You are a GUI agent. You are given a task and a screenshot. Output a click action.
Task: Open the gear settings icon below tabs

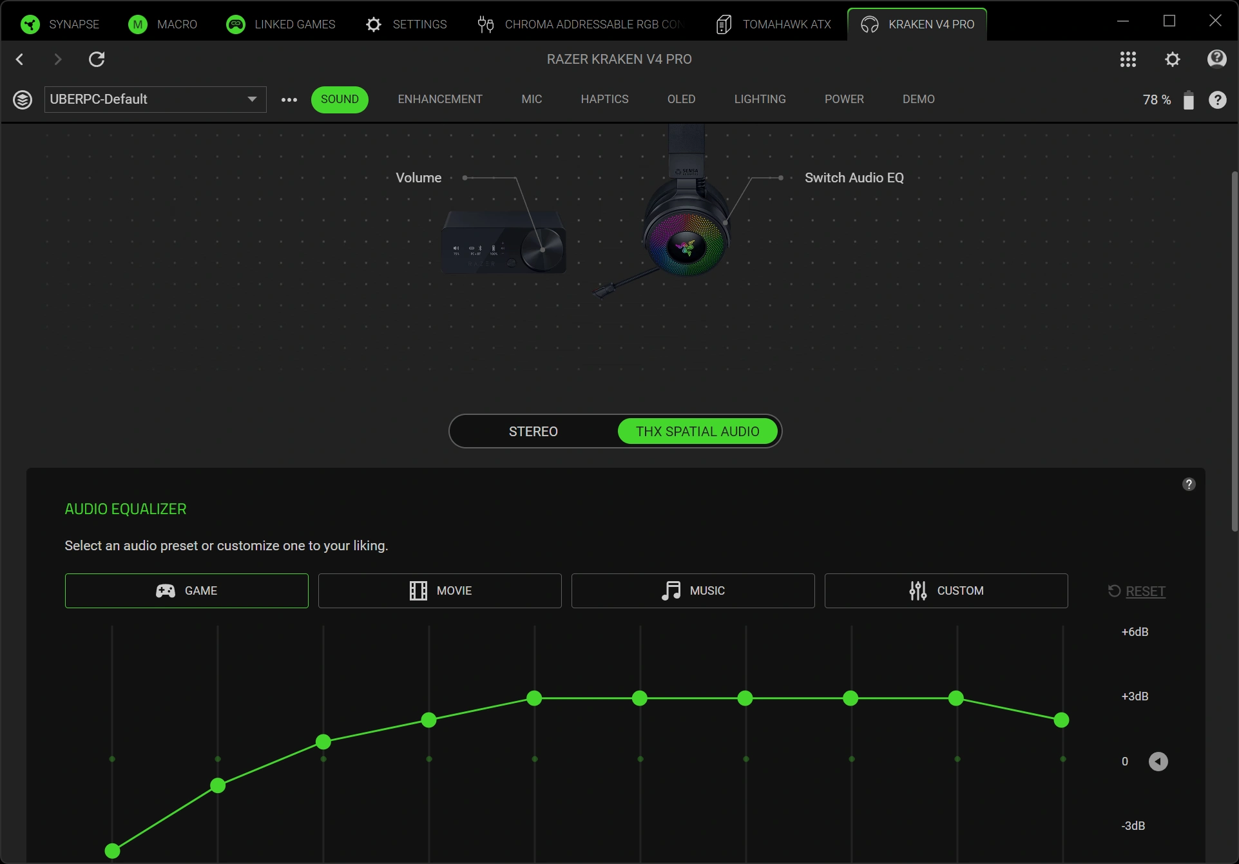1173,59
